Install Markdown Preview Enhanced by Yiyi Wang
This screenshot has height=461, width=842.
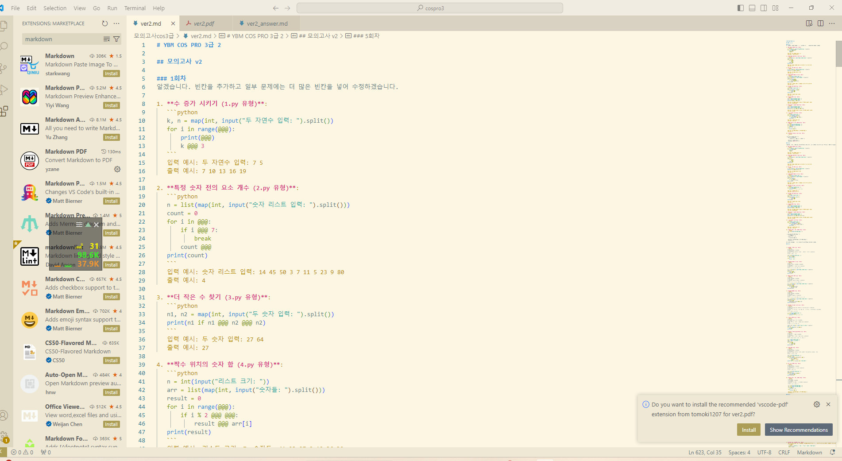[x=112, y=105]
